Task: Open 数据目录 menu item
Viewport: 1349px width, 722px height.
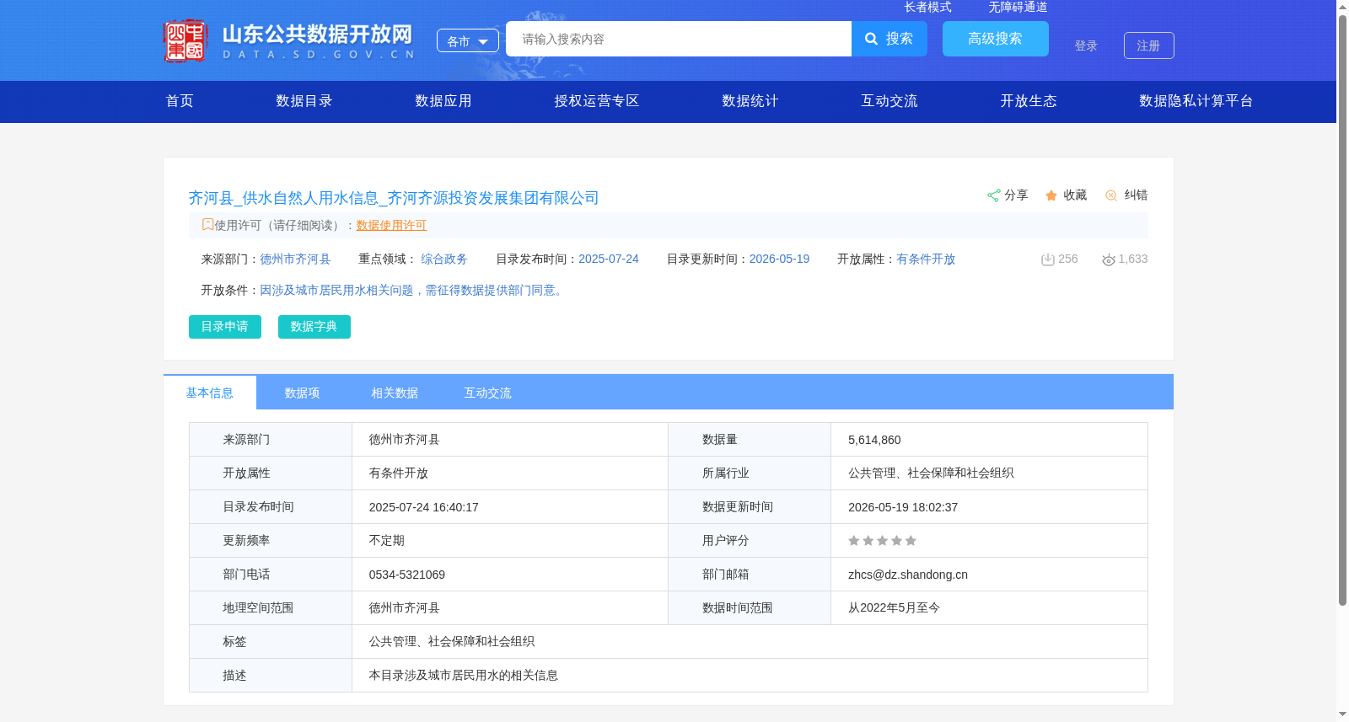Action: point(304,101)
